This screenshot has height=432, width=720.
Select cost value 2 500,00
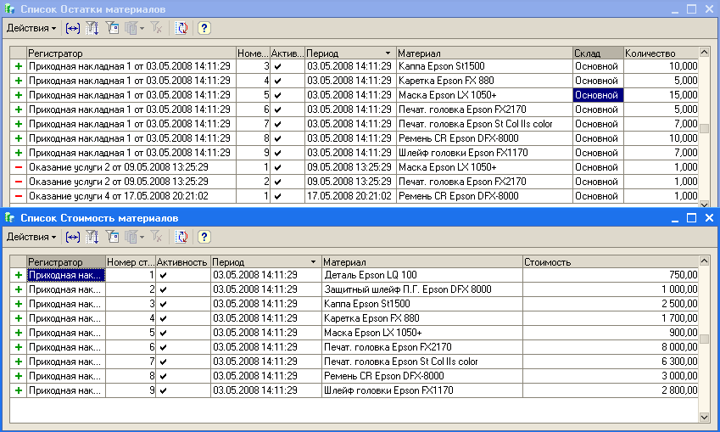611,304
